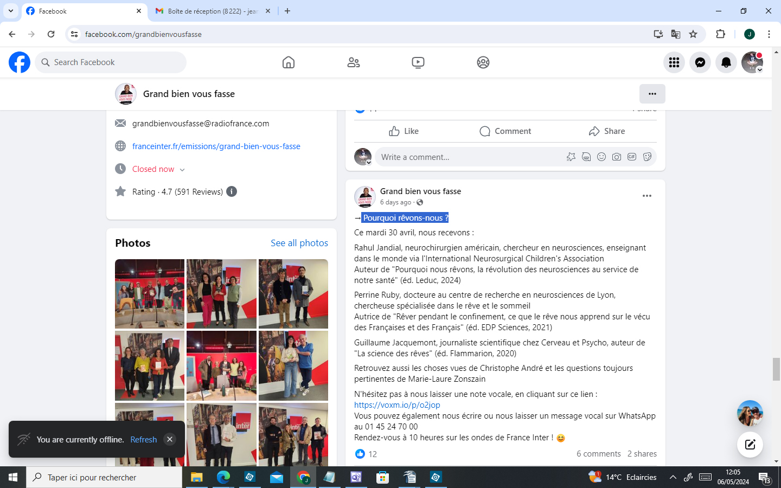The height and width of the screenshot is (488, 781).
Task: Open Mail app from taskbar
Action: click(276, 477)
